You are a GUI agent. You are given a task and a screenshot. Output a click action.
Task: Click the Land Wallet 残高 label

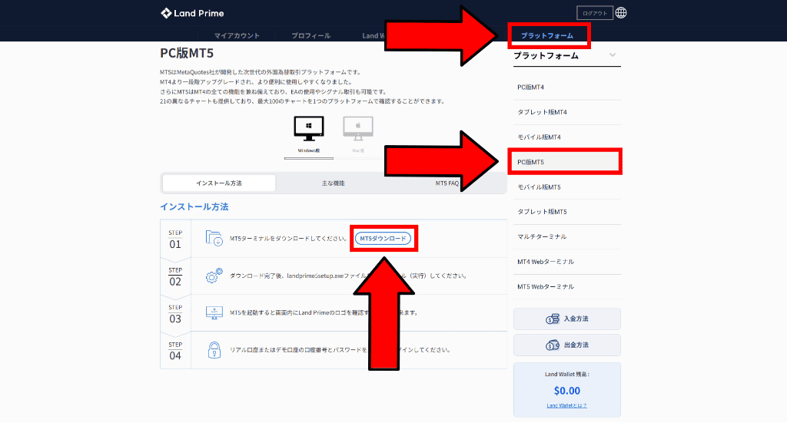pyautogui.click(x=567, y=374)
